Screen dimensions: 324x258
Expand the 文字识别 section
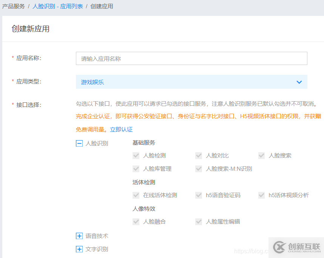pos(79,249)
